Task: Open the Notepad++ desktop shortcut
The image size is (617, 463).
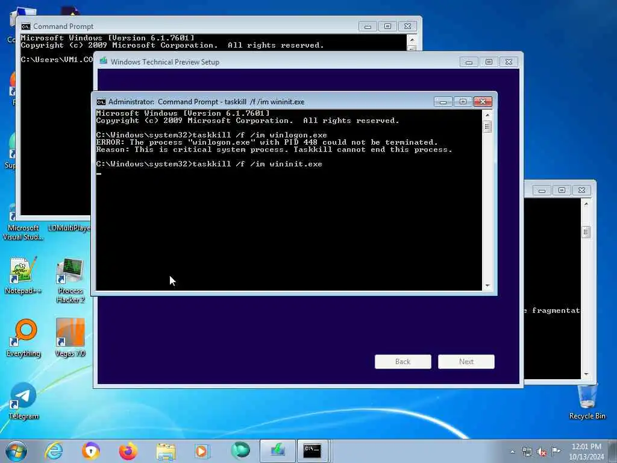Action: tap(23, 276)
